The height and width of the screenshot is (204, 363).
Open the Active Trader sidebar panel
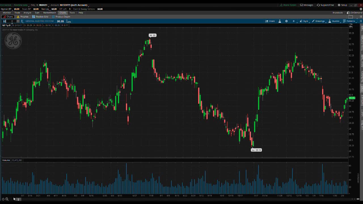tap(362, 61)
